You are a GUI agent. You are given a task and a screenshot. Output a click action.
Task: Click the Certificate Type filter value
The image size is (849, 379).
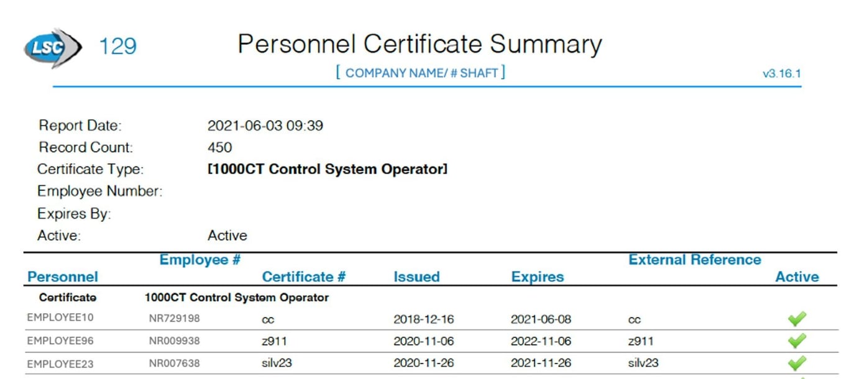click(328, 169)
